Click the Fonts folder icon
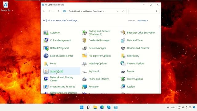197x111 pixels. pos(46,64)
